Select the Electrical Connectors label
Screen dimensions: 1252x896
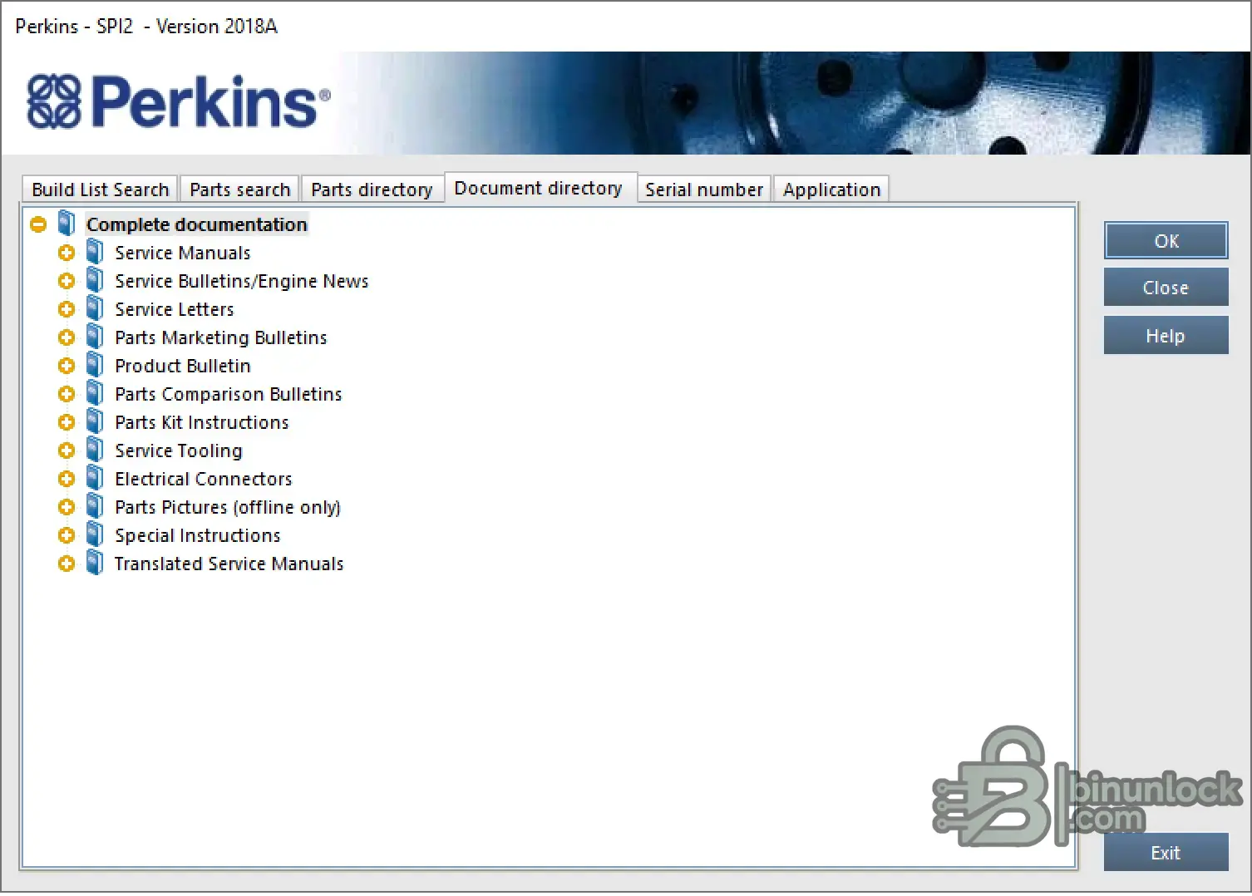click(x=204, y=479)
